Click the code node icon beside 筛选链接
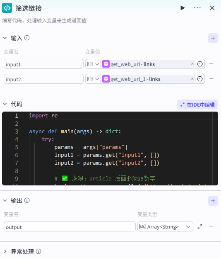 7,8
